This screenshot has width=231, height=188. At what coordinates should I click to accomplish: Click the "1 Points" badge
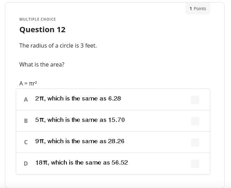[x=198, y=8]
